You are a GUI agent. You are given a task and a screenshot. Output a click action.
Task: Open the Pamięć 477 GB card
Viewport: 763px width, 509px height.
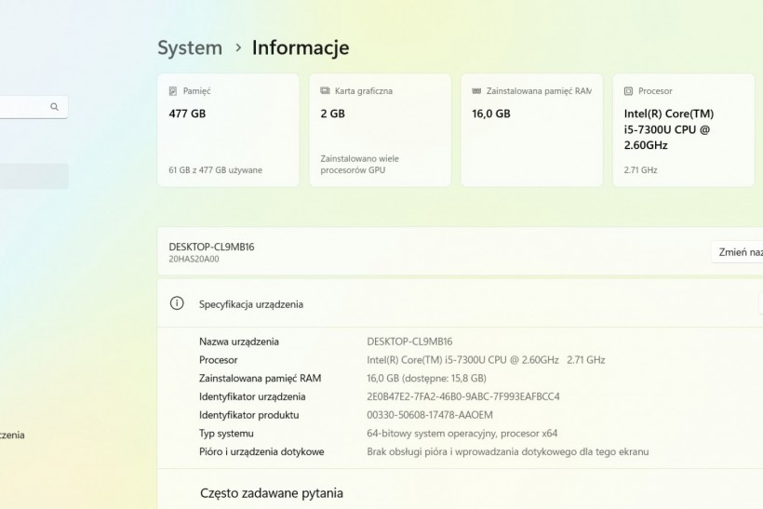[228, 130]
